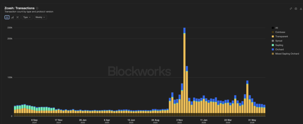Click the '11 Jan 2026' x-axis label
303x124 pixels.
pyautogui.click(x=204, y=121)
